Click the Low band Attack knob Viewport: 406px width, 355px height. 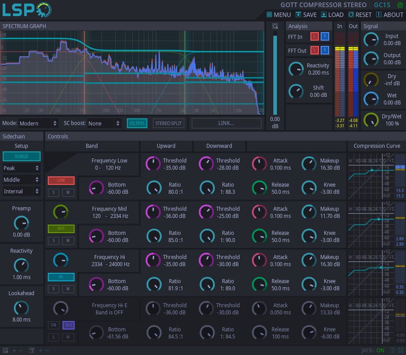pyautogui.click(x=259, y=163)
